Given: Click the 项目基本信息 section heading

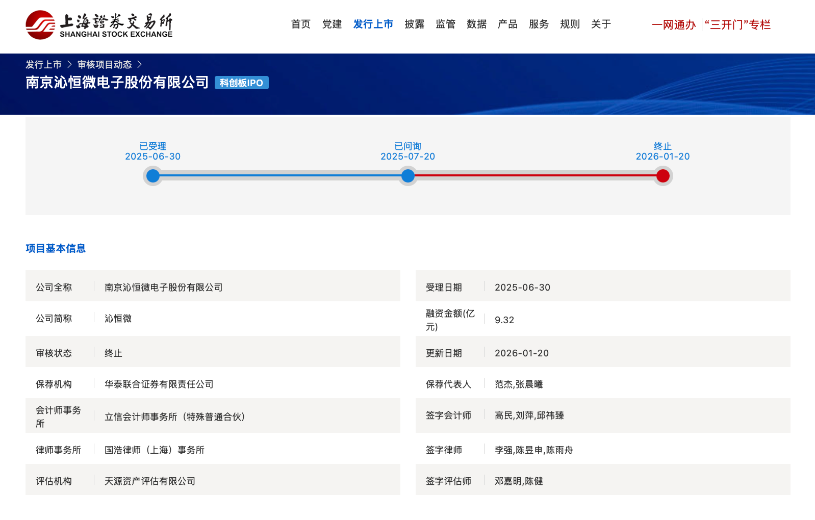Looking at the screenshot, I should [56, 248].
